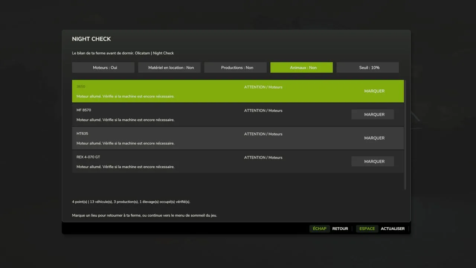Viewport: 476px width, 268px height.
Task: Select the REX 4-070 GT row
Action: pyautogui.click(x=238, y=162)
